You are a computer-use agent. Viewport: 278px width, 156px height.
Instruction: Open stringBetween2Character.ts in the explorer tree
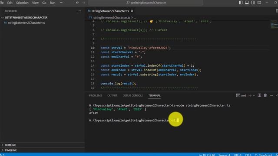tap(26, 23)
